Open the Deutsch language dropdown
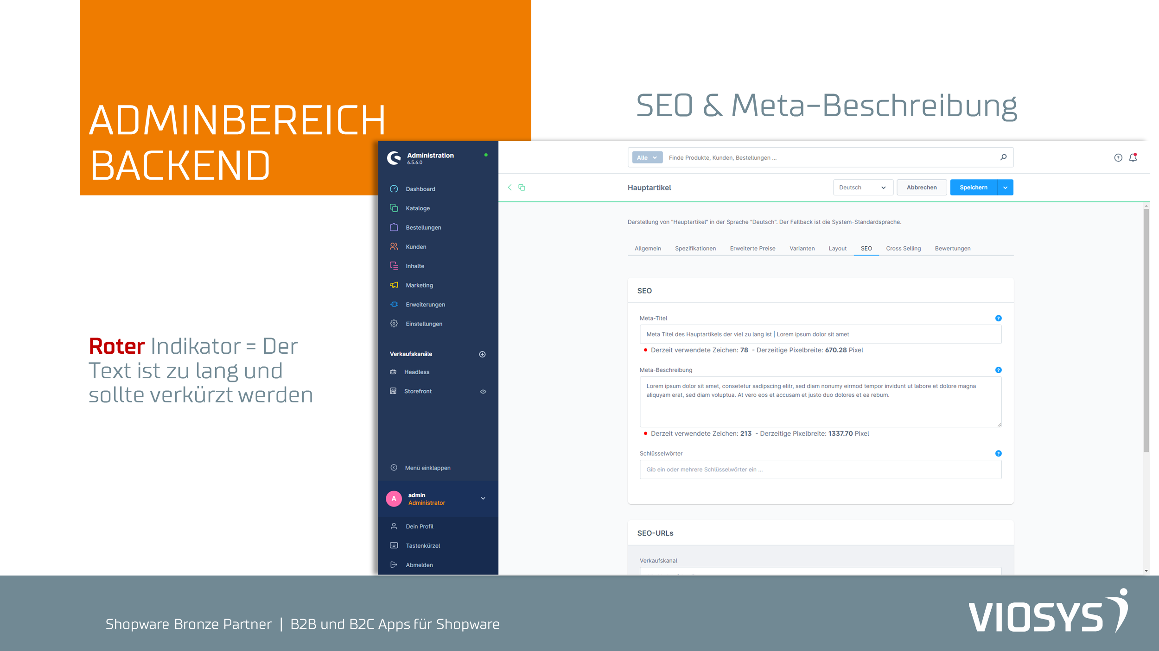This screenshot has height=651, width=1159. coord(861,187)
